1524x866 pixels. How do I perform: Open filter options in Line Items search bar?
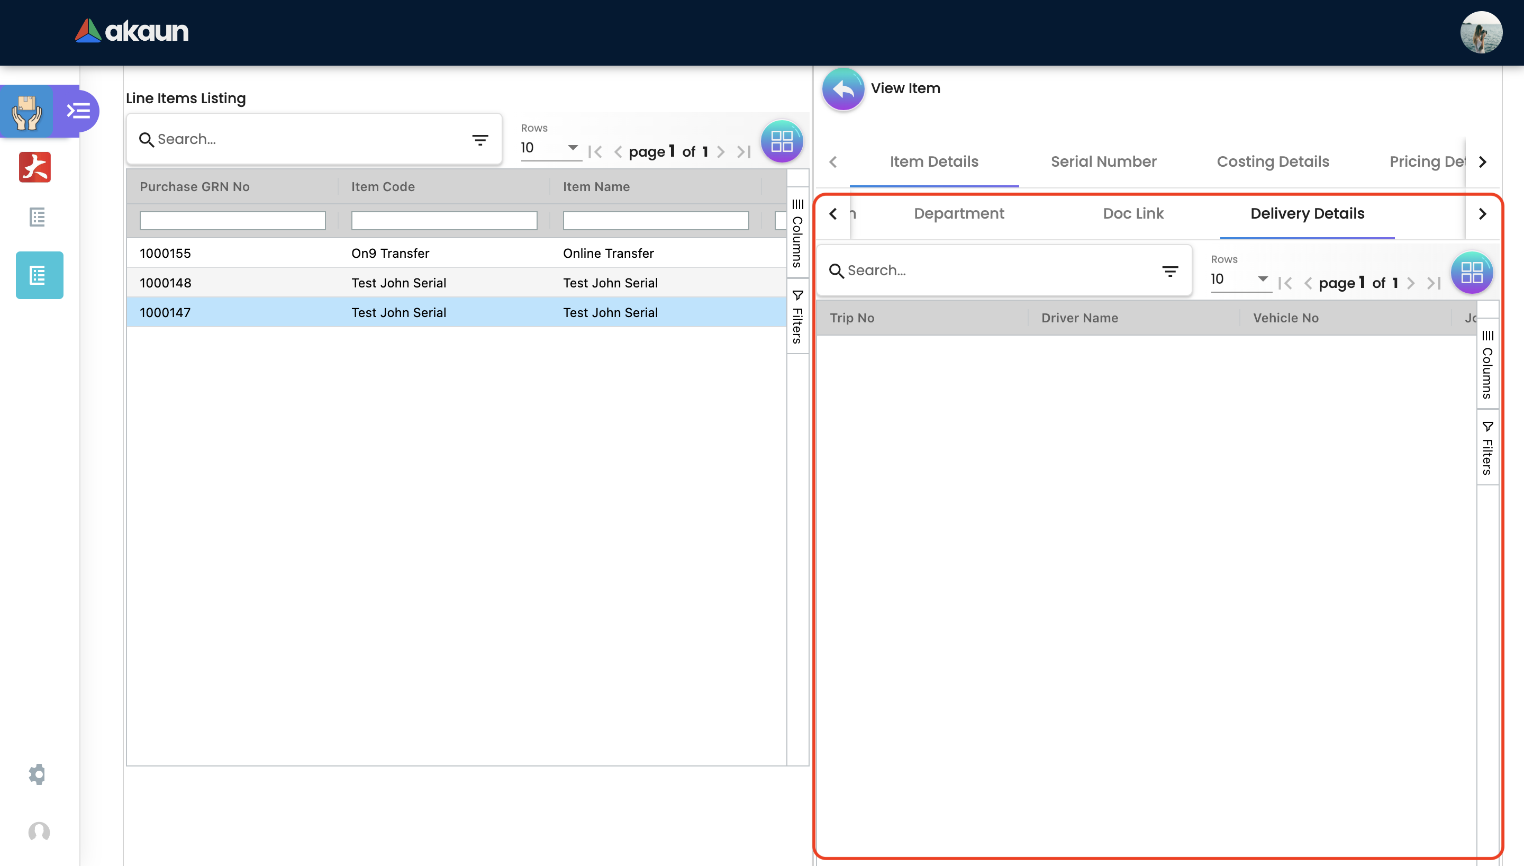480,140
